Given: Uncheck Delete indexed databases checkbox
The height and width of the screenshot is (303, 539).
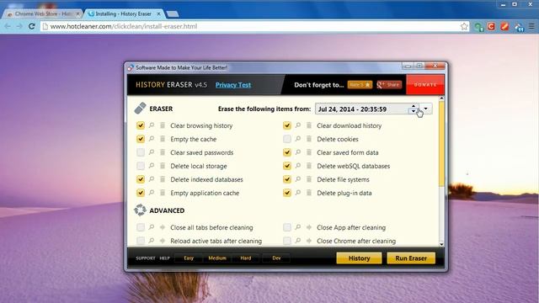Looking at the screenshot, I should 141,179.
